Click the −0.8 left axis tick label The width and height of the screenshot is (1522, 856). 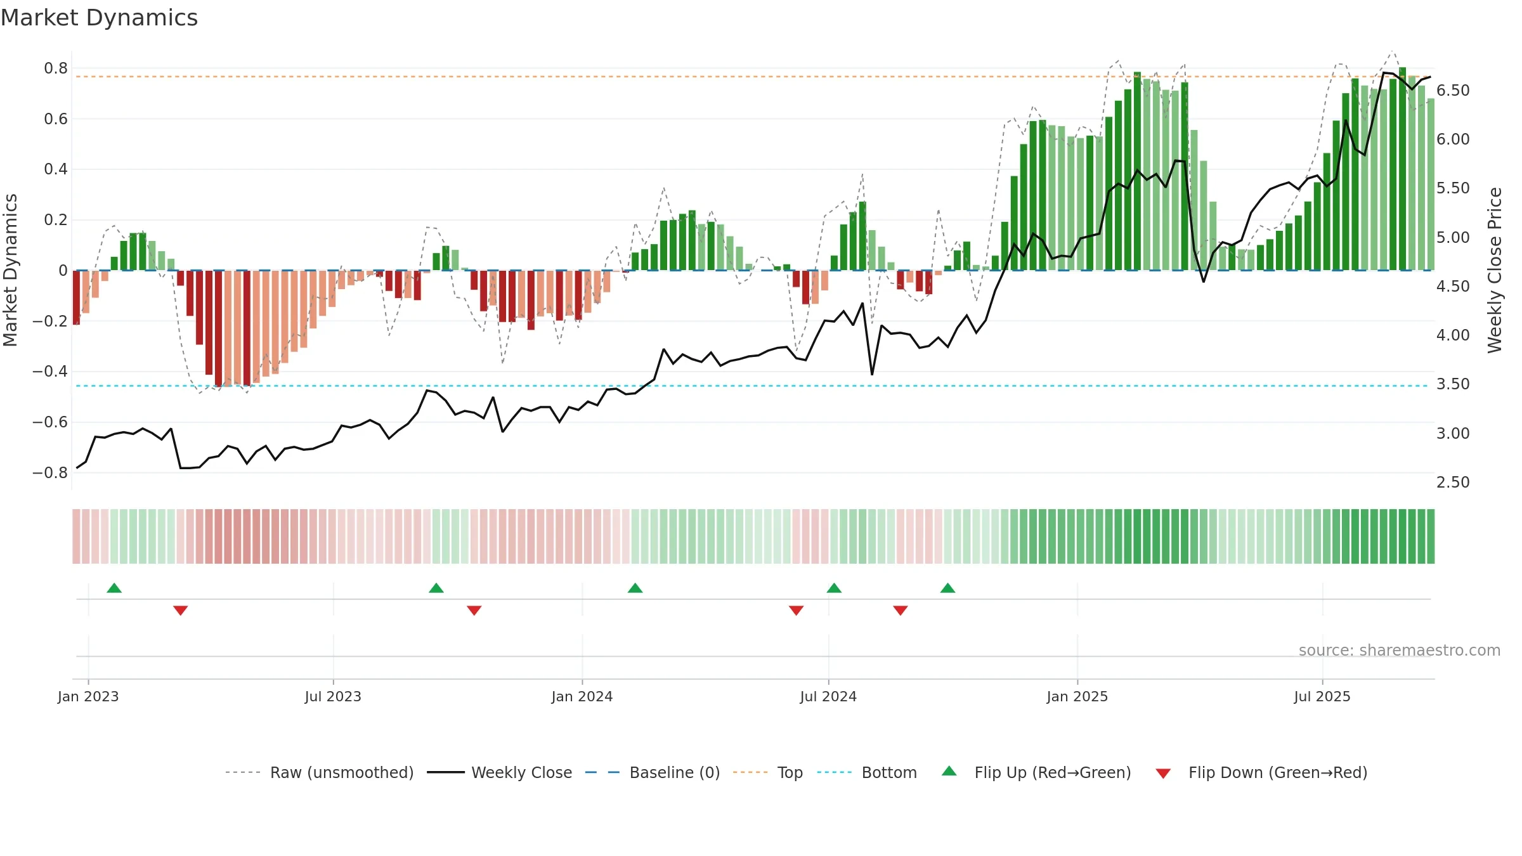pos(50,472)
